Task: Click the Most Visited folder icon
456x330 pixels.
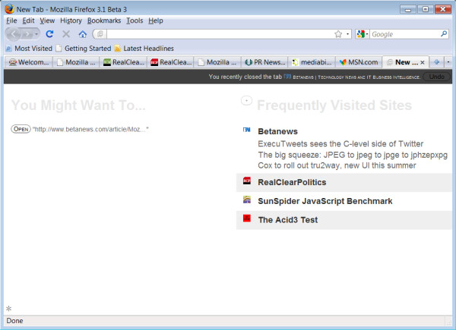Action: point(9,49)
